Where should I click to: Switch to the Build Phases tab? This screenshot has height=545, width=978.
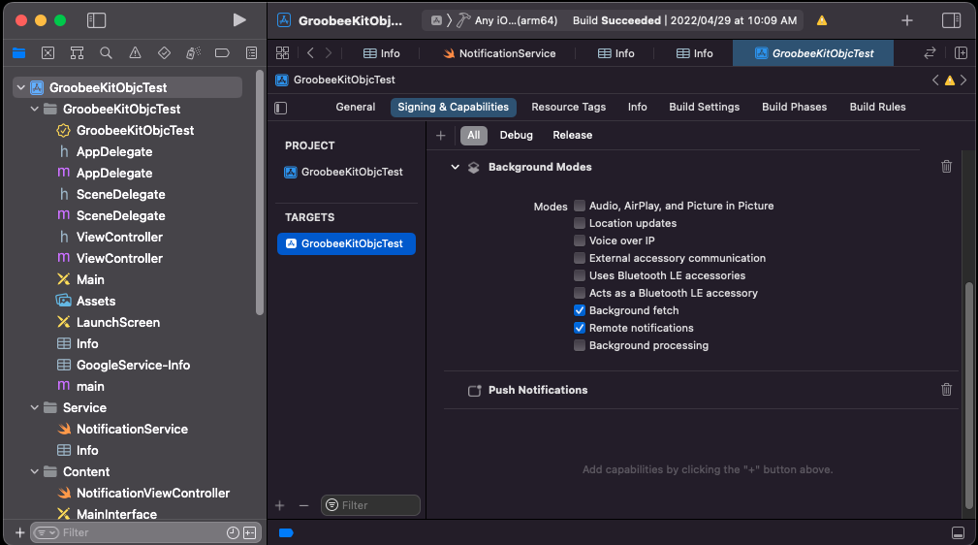click(x=794, y=107)
